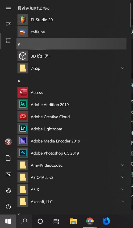Open Adobe Creative Cloud red icon
133x228 pixels.
click(x=23, y=117)
